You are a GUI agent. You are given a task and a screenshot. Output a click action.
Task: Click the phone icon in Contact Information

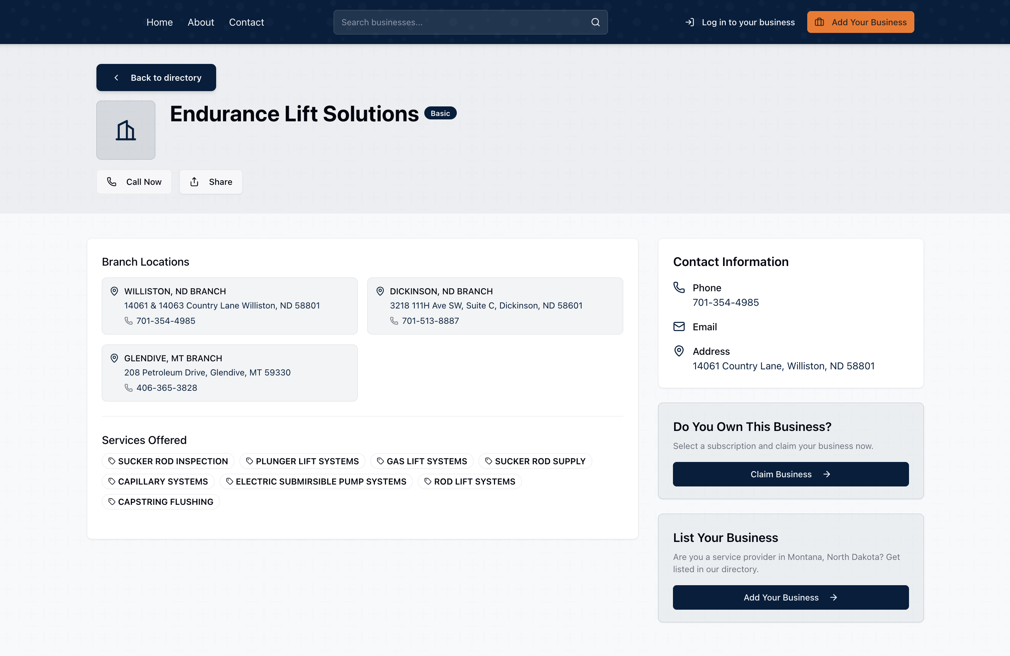click(x=679, y=287)
